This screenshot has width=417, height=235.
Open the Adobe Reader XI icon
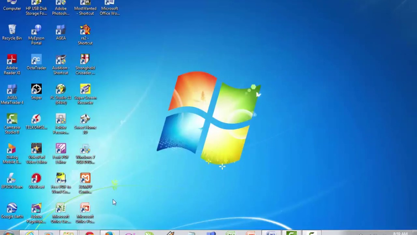tap(12, 64)
